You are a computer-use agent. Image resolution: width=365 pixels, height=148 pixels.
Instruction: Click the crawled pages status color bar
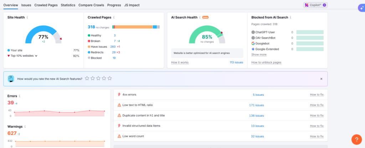tap(136, 27)
